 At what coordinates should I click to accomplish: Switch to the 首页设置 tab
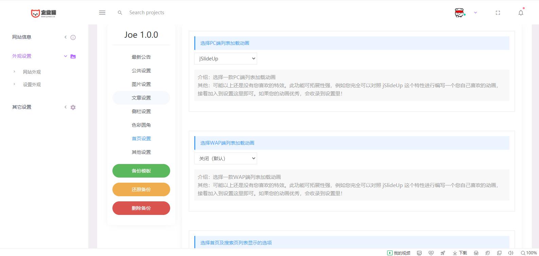pyautogui.click(x=141, y=139)
